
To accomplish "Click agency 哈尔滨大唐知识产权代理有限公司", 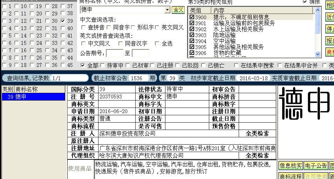I will 141,156.
